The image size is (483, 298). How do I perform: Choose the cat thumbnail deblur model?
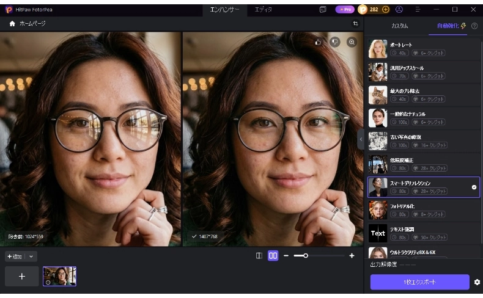[424, 95]
